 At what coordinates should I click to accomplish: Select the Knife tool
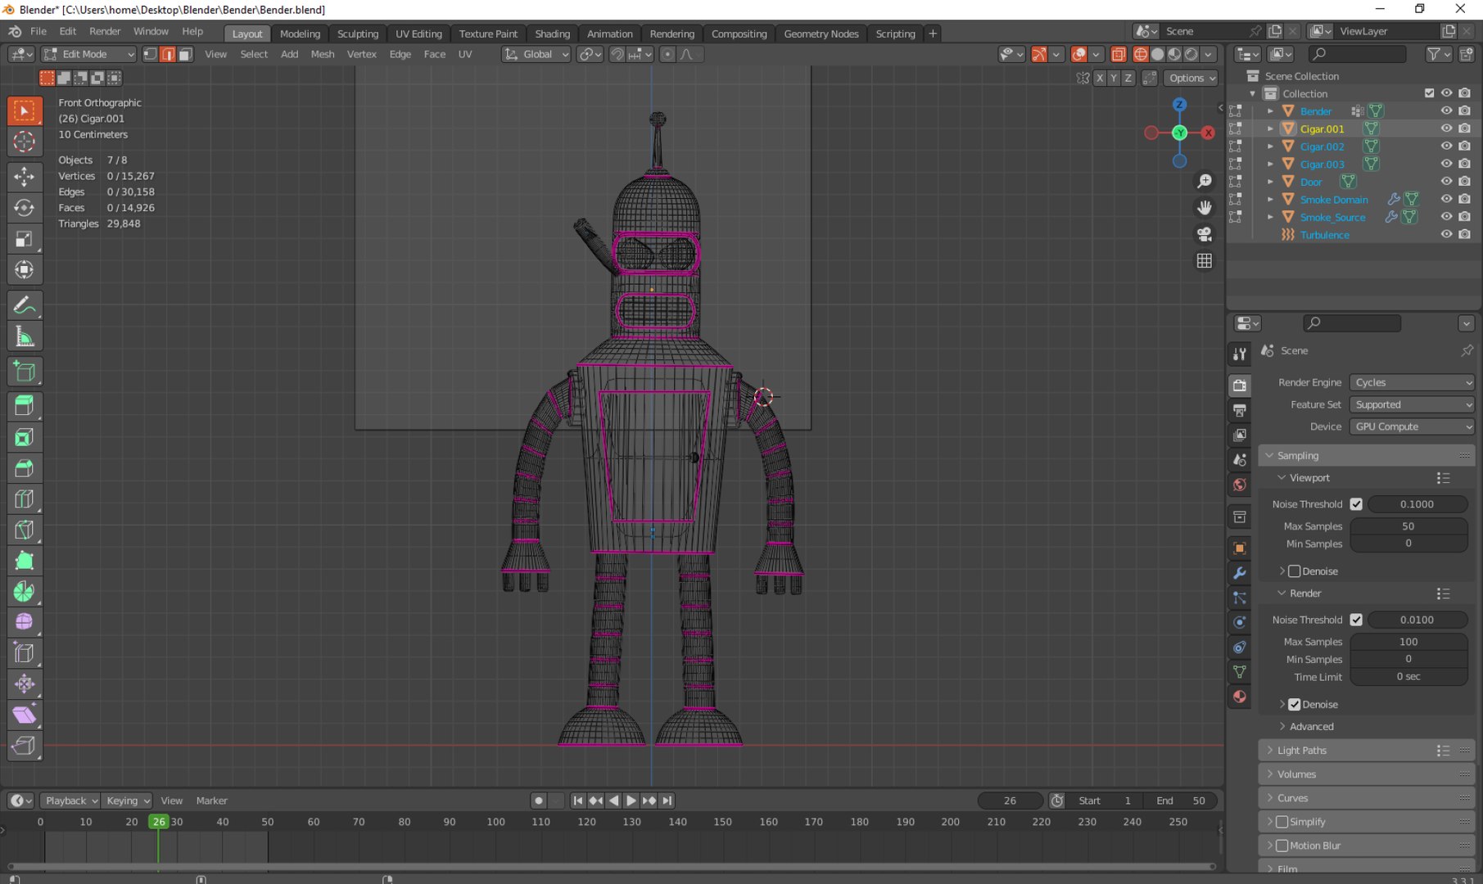click(25, 530)
